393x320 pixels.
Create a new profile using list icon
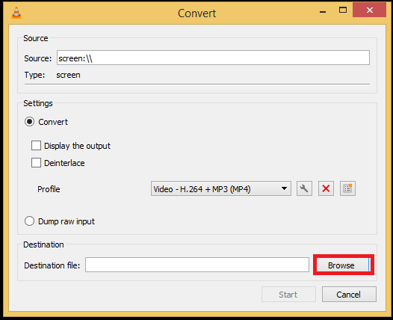pyautogui.click(x=347, y=188)
